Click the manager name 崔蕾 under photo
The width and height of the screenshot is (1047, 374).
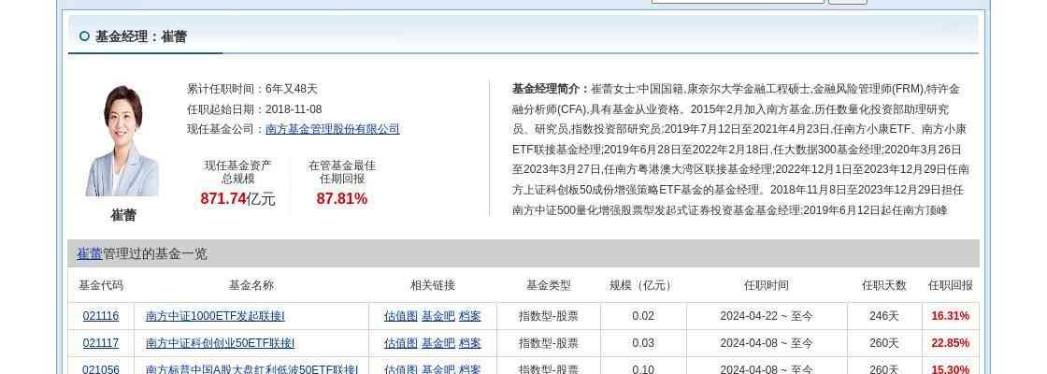(x=123, y=215)
